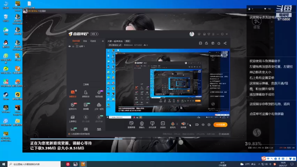
Task: Click the share icon above preview
Action: (x=225, y=43)
